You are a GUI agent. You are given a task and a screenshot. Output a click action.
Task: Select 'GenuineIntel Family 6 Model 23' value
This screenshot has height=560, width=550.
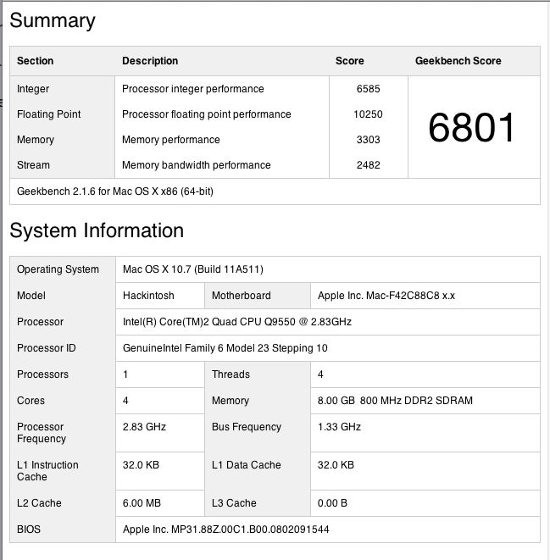[x=225, y=348]
